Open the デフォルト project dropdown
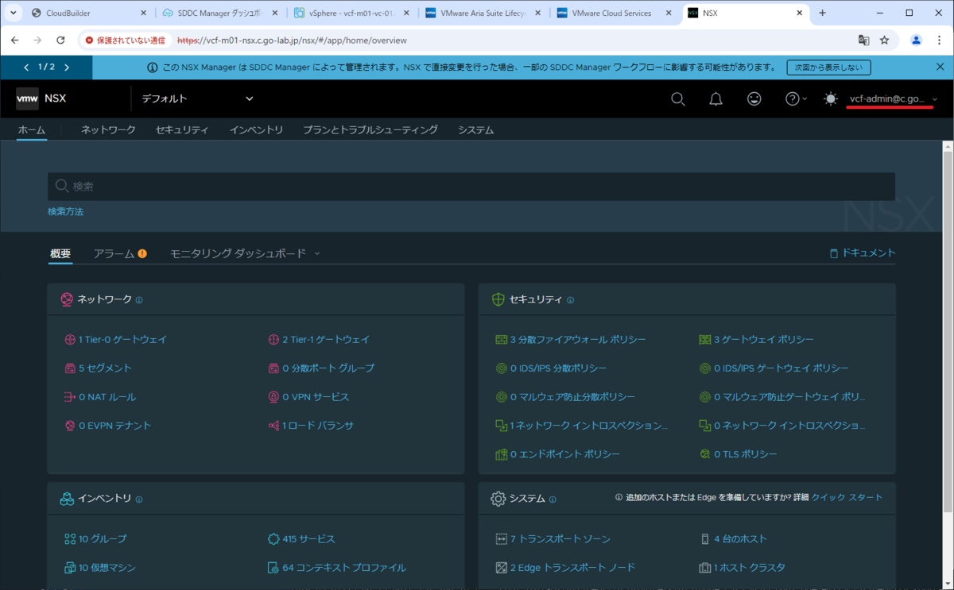 (x=197, y=98)
